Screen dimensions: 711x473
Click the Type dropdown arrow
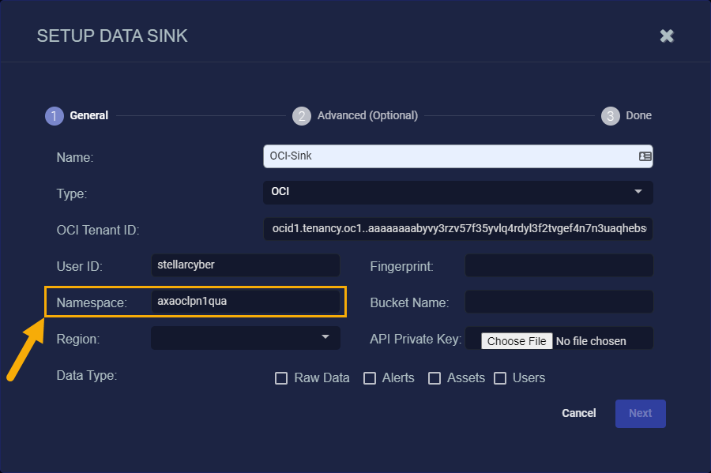tap(638, 192)
